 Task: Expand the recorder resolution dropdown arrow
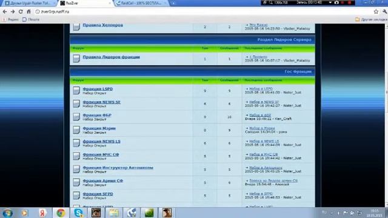(330, 2)
